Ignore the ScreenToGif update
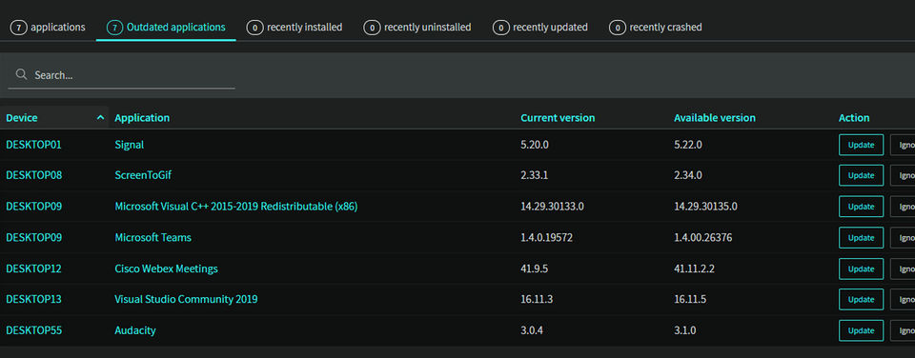This screenshot has width=915, height=358. tap(903, 175)
